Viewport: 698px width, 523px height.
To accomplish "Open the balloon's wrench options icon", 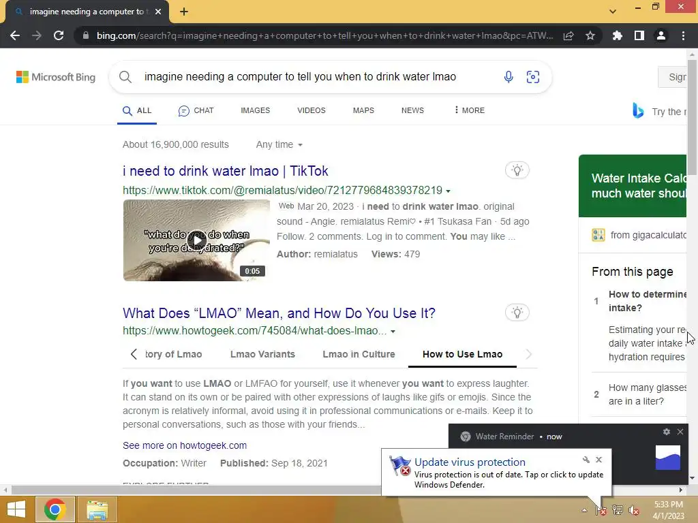I will pos(586,460).
